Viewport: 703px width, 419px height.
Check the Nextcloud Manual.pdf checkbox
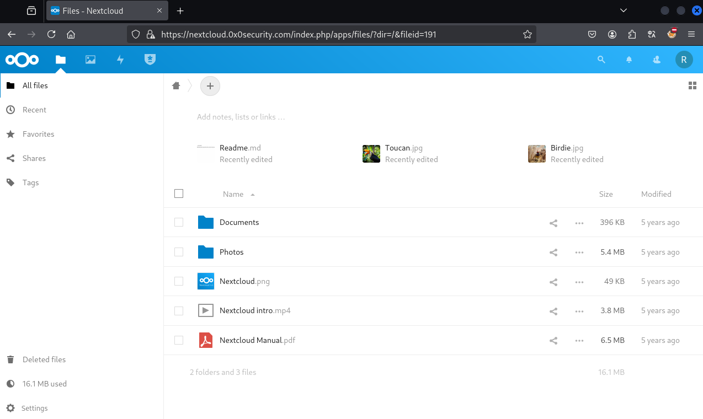[179, 340]
